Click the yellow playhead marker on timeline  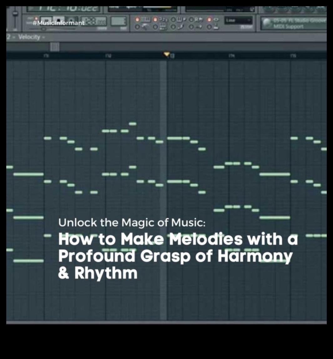166,55
